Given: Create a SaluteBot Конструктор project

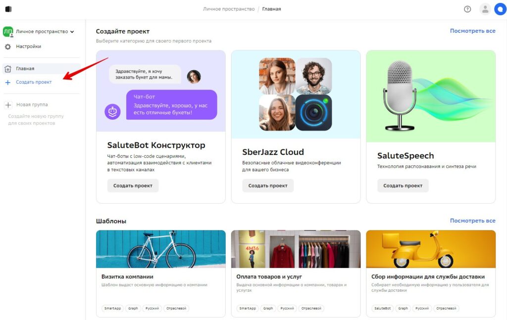Looking at the screenshot, I should 133,185.
